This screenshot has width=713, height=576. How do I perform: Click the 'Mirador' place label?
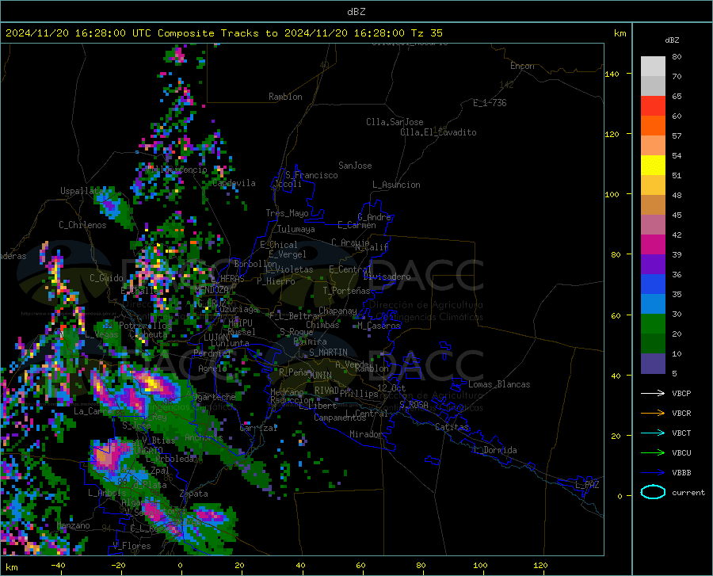click(365, 434)
